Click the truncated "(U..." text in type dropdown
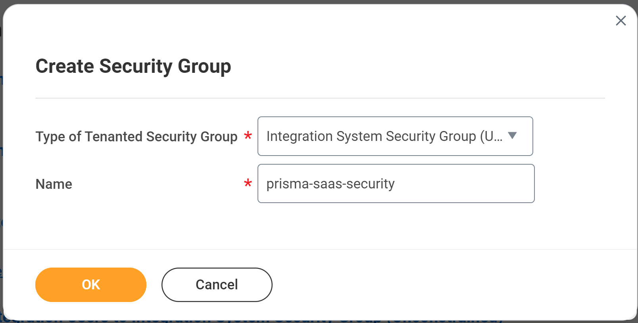 coord(491,136)
